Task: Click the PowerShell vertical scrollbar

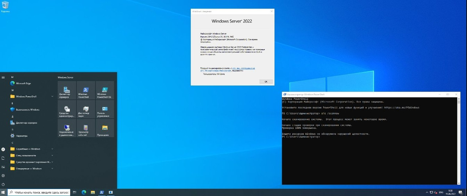Action: [459, 141]
